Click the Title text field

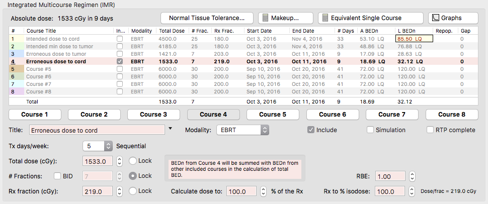[97, 130]
